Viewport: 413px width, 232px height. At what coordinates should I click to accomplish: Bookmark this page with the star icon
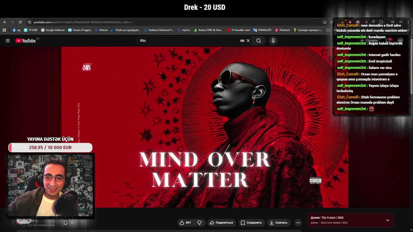[x=331, y=22]
